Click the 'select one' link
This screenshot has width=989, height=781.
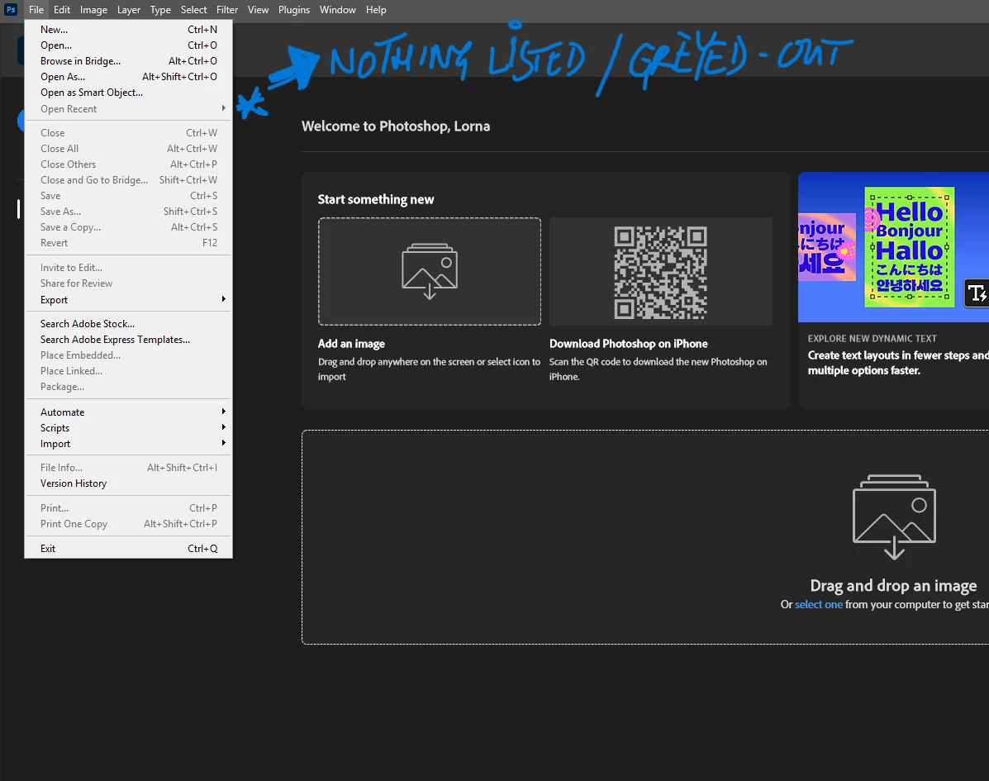[818, 604]
